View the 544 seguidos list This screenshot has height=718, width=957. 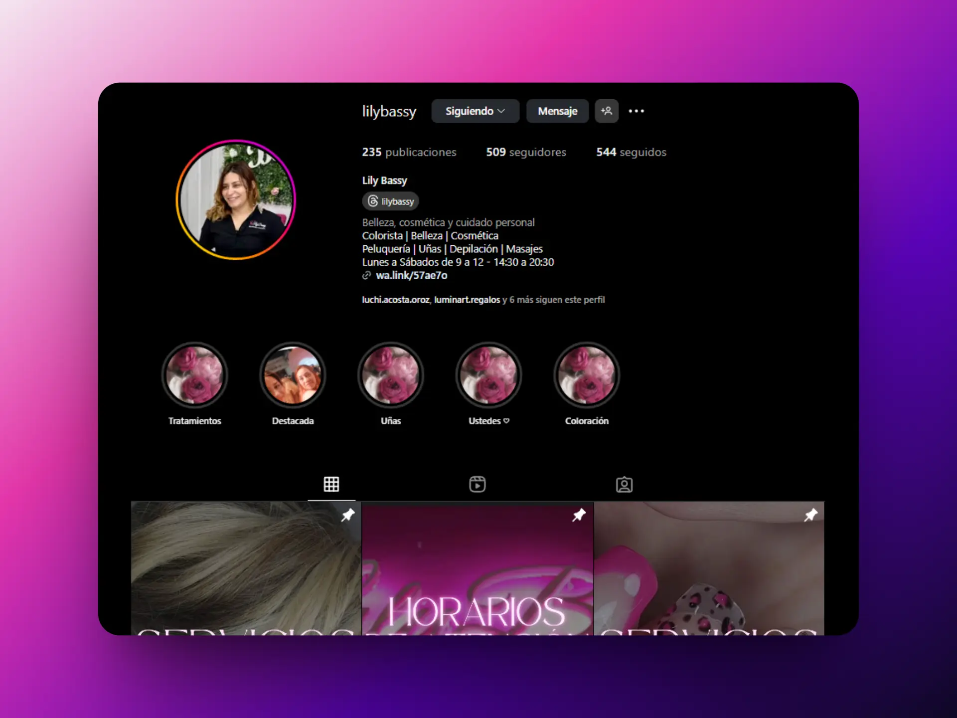pyautogui.click(x=631, y=152)
